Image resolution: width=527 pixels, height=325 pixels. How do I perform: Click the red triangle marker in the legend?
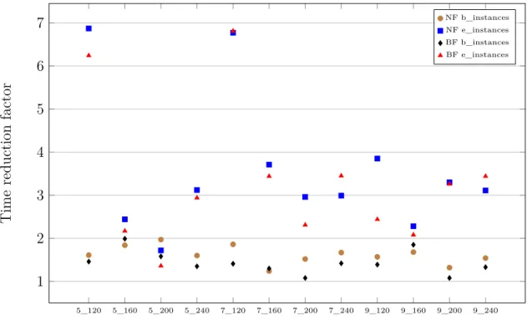pyautogui.click(x=440, y=55)
